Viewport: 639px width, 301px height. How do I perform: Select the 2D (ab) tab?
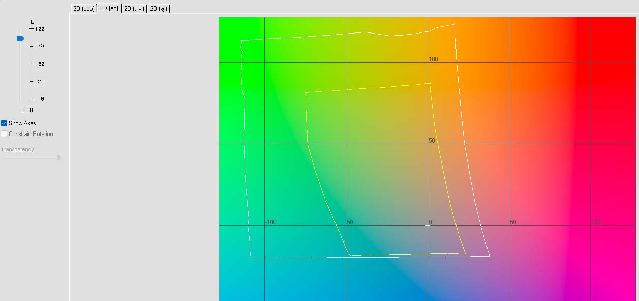[109, 9]
